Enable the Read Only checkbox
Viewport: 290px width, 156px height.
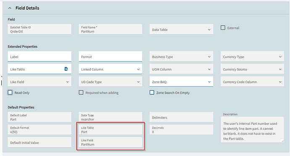10,92
